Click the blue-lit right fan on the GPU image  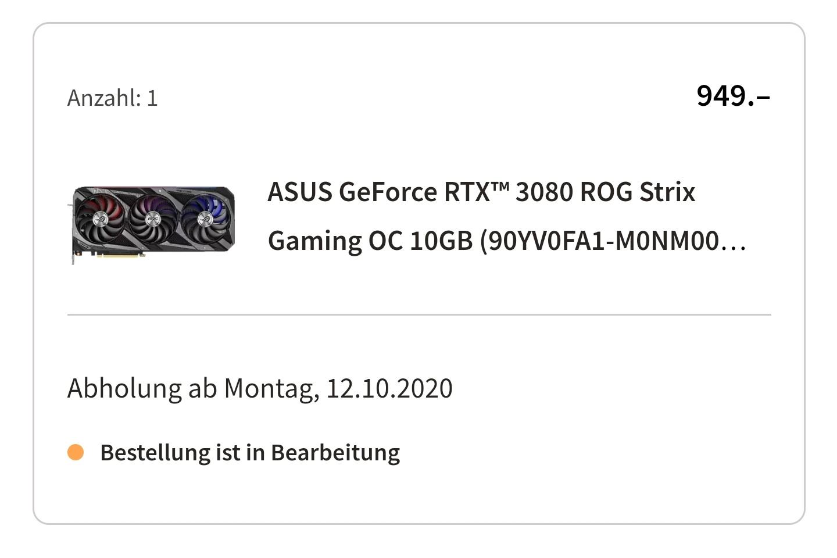(205, 219)
